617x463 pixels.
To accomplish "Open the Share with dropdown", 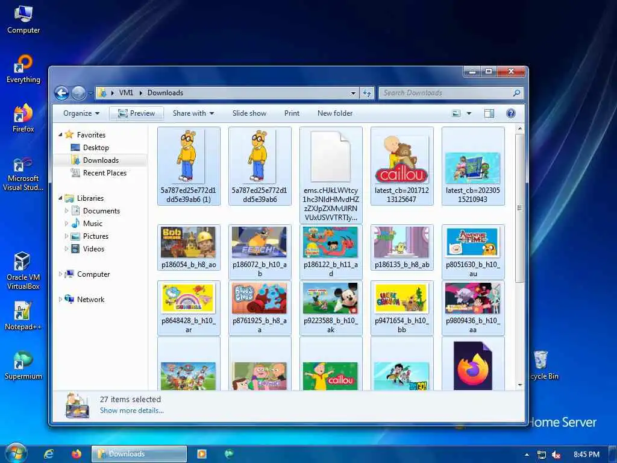I will tap(193, 113).
